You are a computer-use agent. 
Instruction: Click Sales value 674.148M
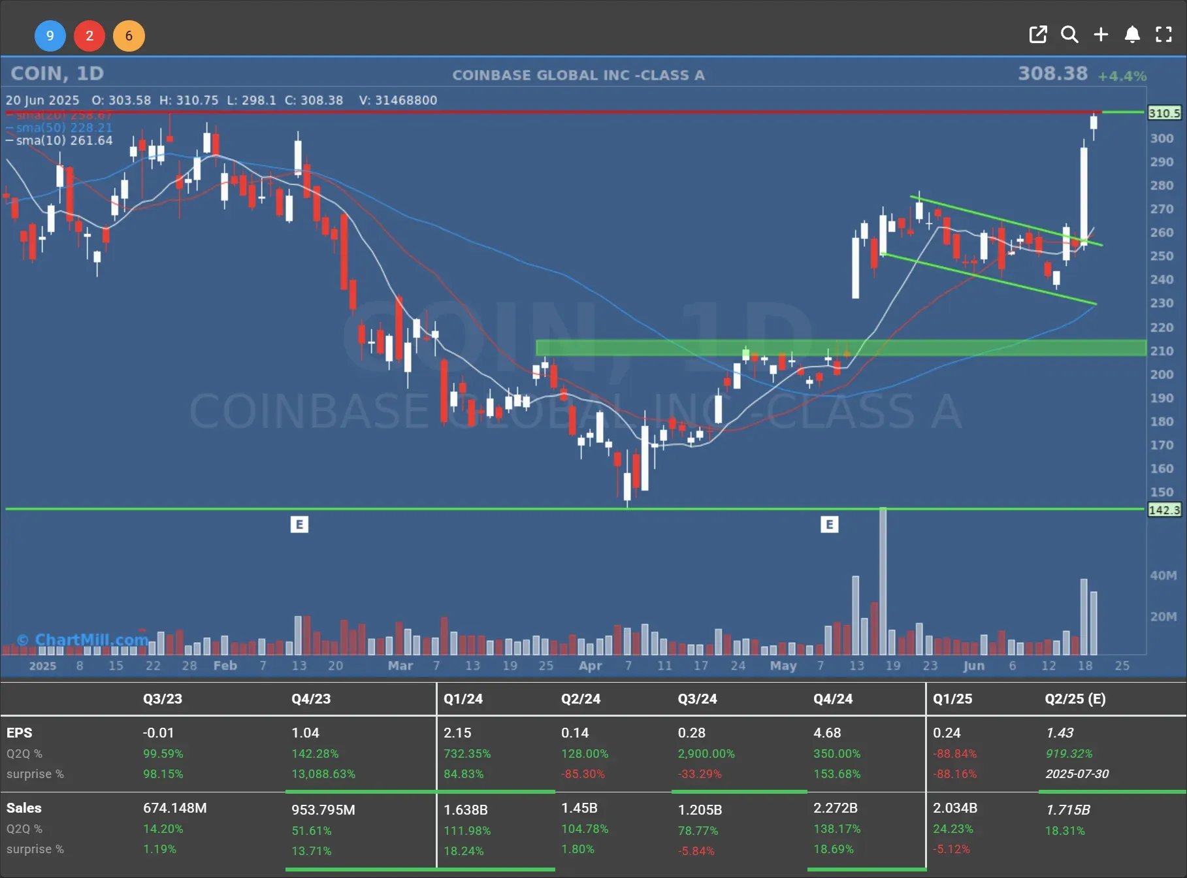pyautogui.click(x=175, y=808)
